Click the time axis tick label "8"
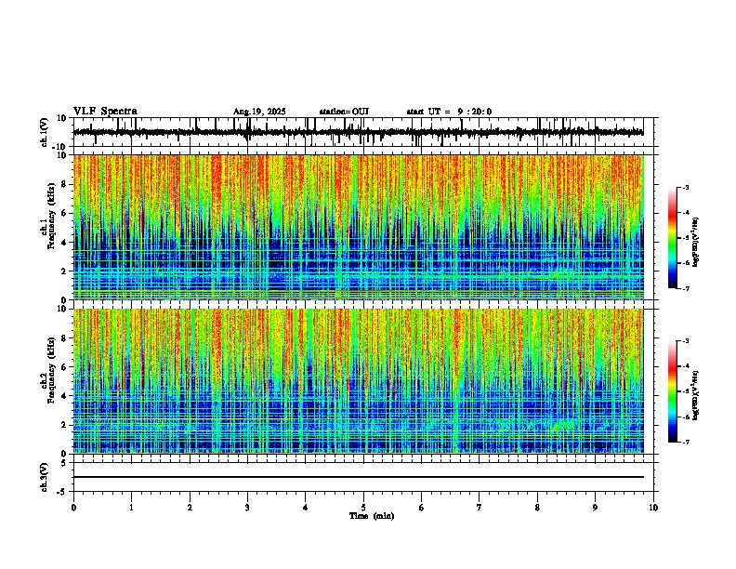 click(x=537, y=508)
